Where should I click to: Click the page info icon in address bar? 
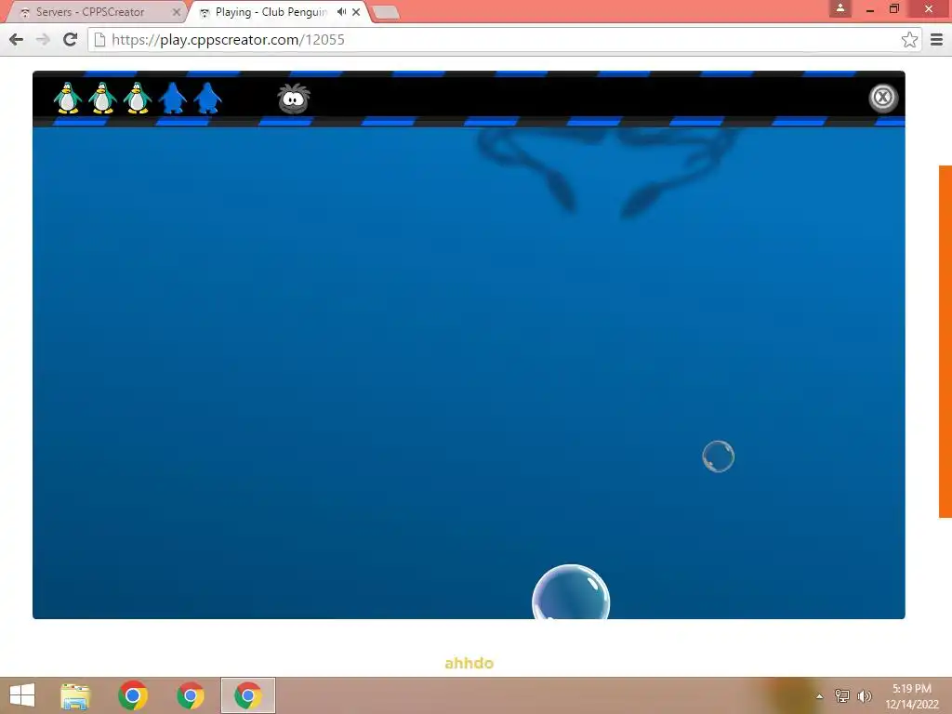point(100,40)
